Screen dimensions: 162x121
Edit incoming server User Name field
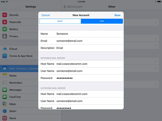(81, 71)
